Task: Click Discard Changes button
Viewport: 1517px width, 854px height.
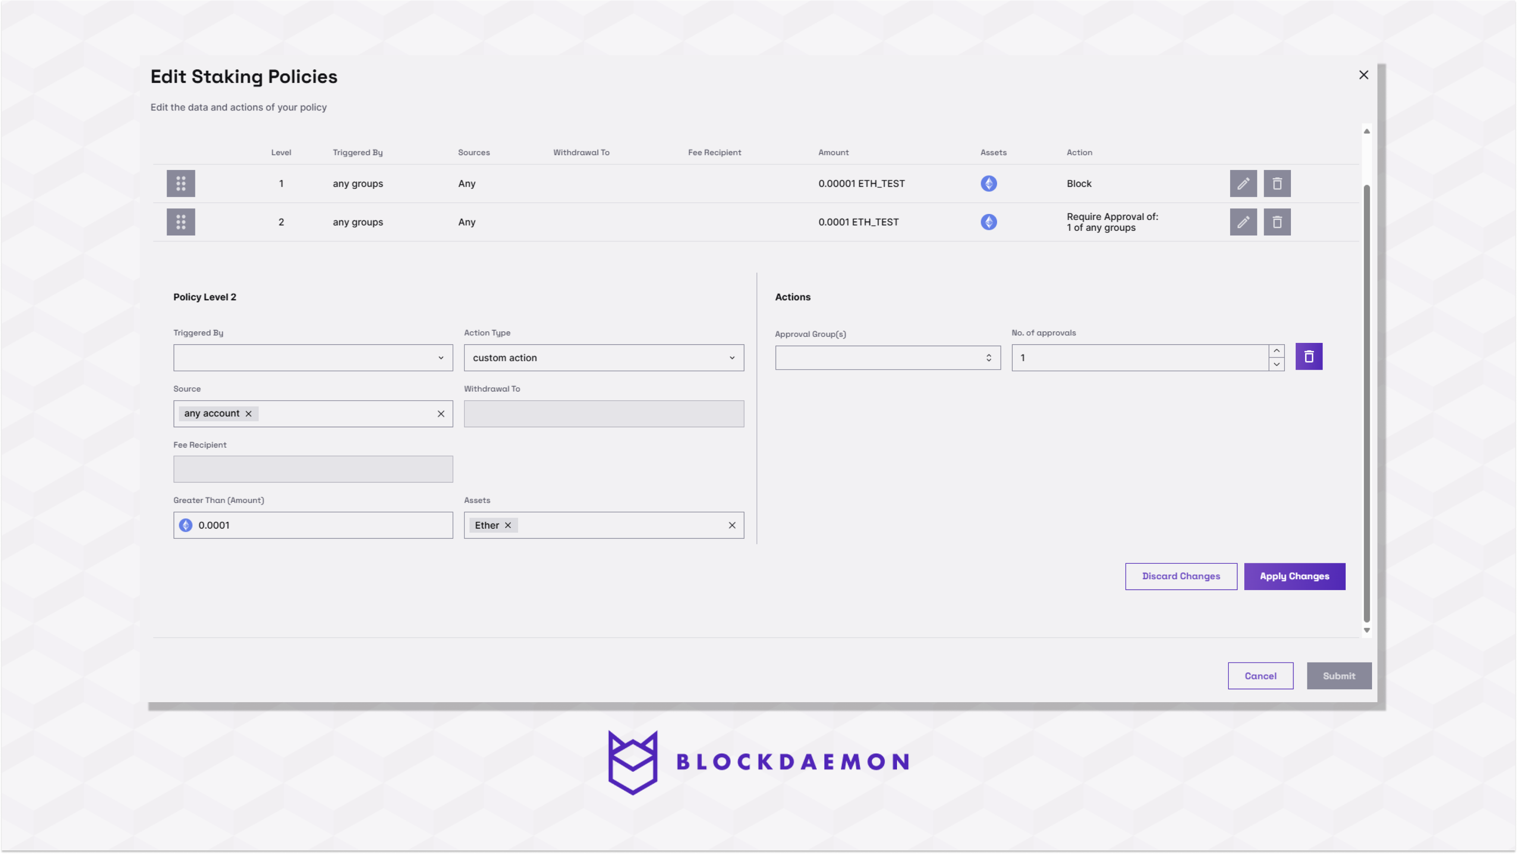Action: [1180, 576]
